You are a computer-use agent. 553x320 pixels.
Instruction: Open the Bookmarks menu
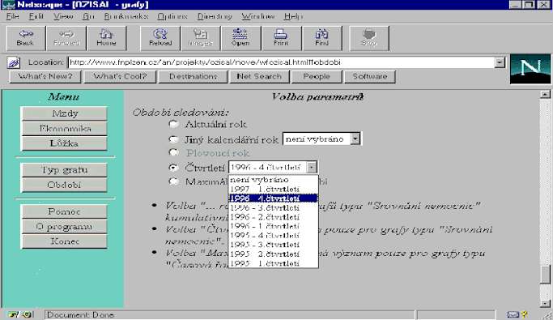[x=126, y=16]
